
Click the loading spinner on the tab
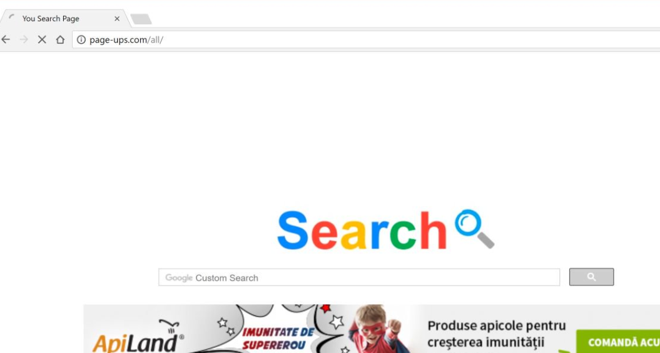(12, 19)
